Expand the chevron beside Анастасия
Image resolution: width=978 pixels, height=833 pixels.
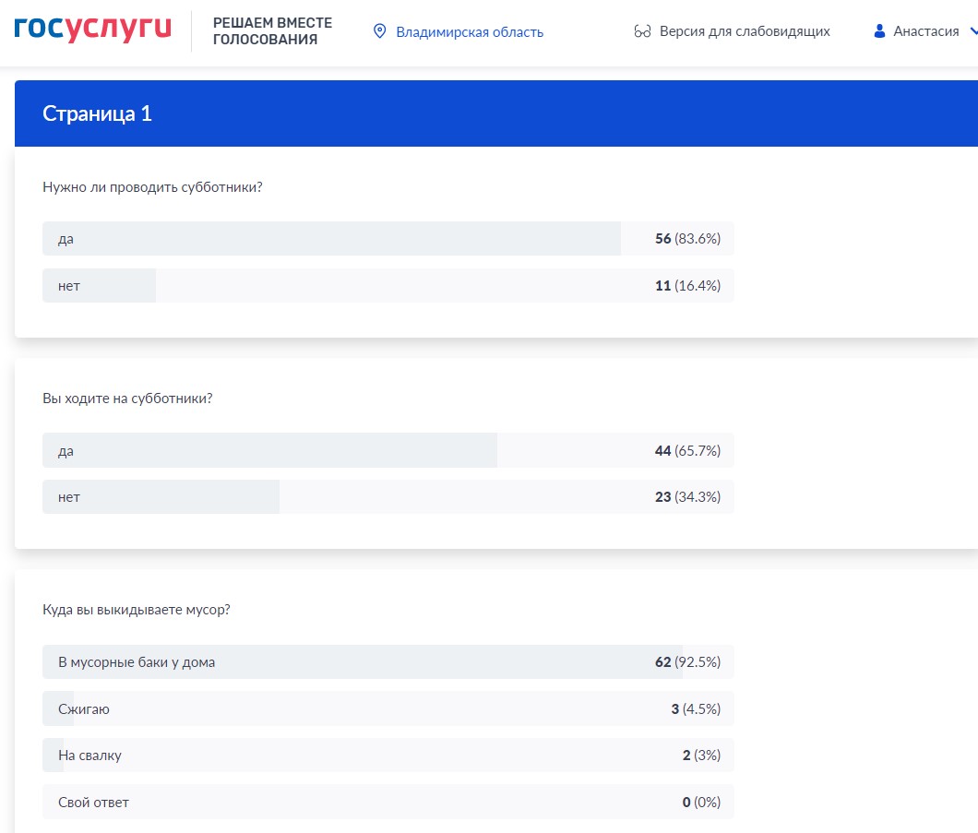pyautogui.click(x=972, y=31)
